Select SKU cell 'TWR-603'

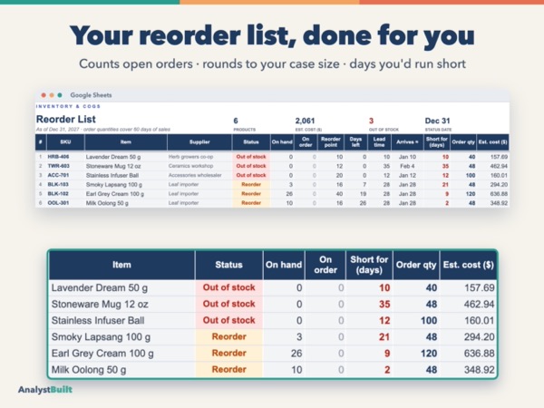(x=58, y=166)
